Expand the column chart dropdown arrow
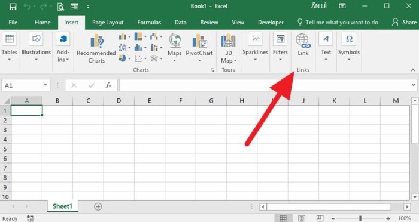The height and width of the screenshot is (222, 419). pyautogui.click(x=129, y=37)
